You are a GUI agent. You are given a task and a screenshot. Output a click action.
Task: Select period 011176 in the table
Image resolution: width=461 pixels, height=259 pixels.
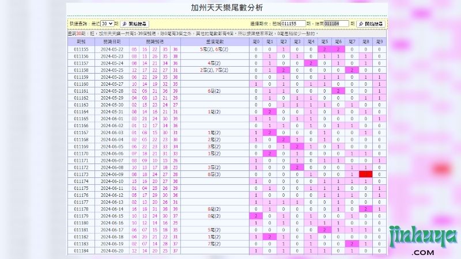[x=81, y=195]
